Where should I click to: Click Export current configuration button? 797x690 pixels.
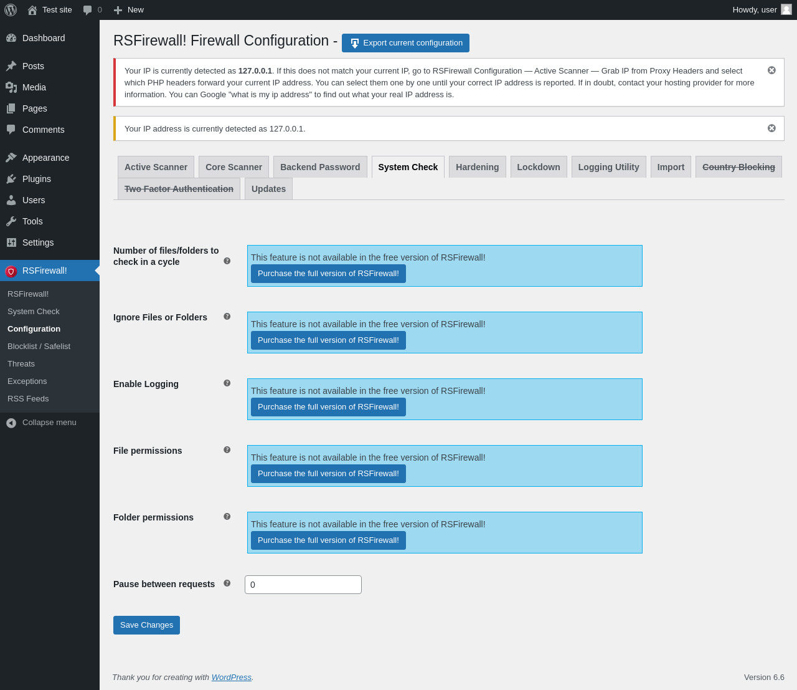click(405, 43)
